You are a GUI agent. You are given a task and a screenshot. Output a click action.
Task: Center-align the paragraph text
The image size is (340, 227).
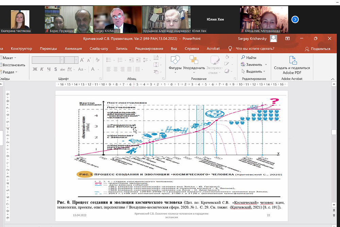click(x=115, y=69)
